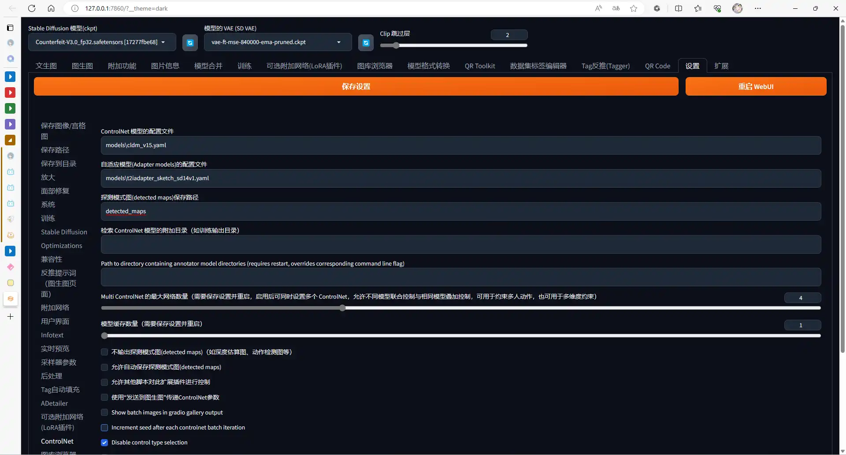Open the Stable Diffusion checkpoint dropdown
846x455 pixels.
pos(102,42)
